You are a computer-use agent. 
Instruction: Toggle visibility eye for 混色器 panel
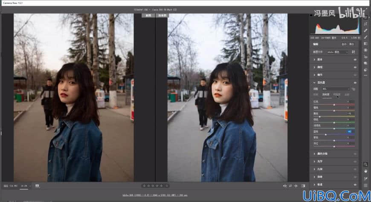pos(355,83)
